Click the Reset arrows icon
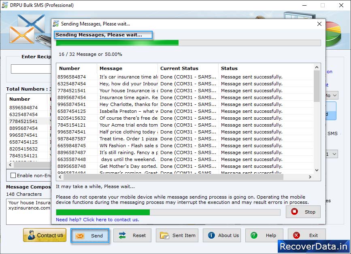 tap(122, 235)
